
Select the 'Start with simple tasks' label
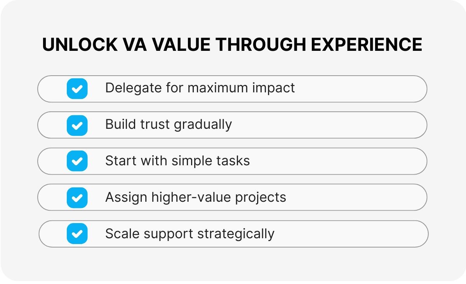177,161
